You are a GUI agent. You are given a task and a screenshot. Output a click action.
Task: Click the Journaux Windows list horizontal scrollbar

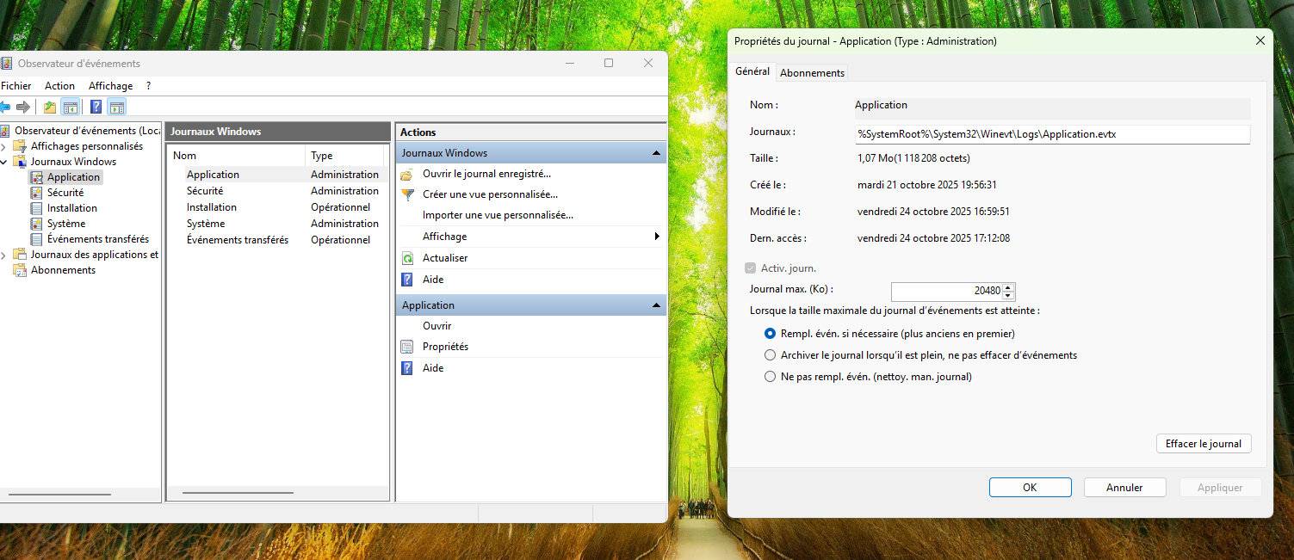(238, 493)
